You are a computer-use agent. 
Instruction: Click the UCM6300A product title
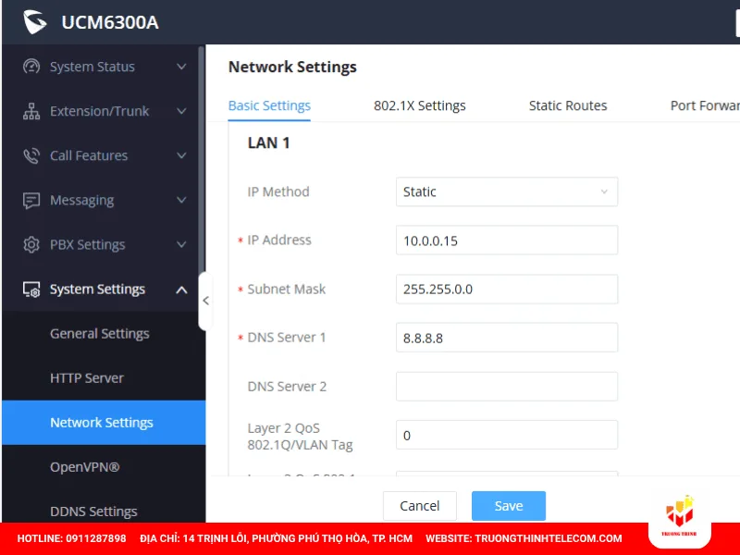(x=110, y=22)
